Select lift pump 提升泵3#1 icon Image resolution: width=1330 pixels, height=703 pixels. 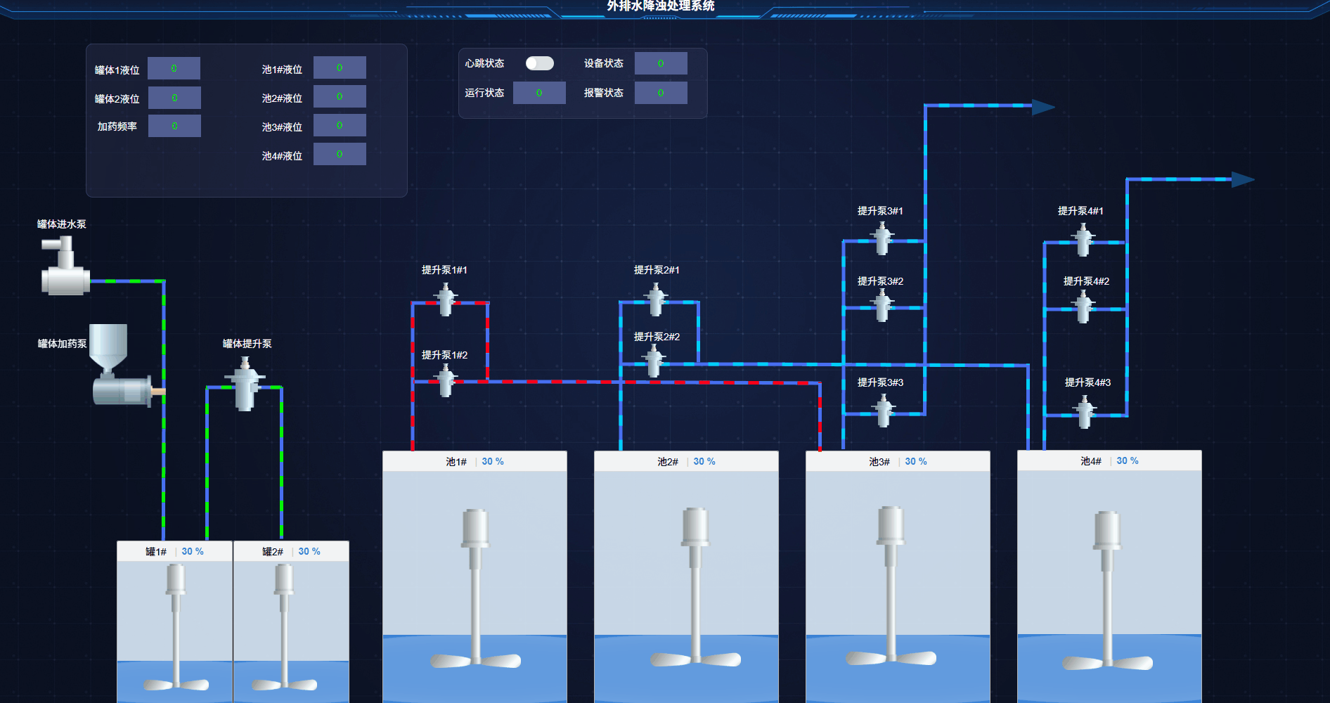[882, 239]
